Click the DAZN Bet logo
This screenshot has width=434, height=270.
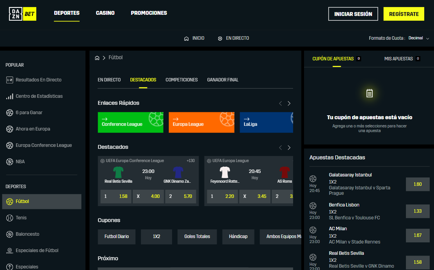(x=22, y=13)
